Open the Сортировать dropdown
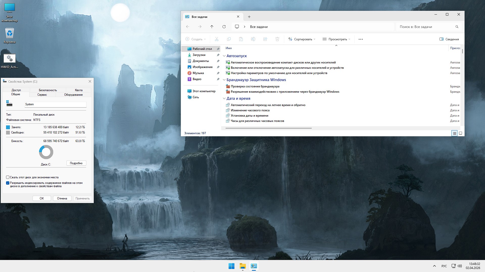This screenshot has height=272, width=485. click(302, 39)
